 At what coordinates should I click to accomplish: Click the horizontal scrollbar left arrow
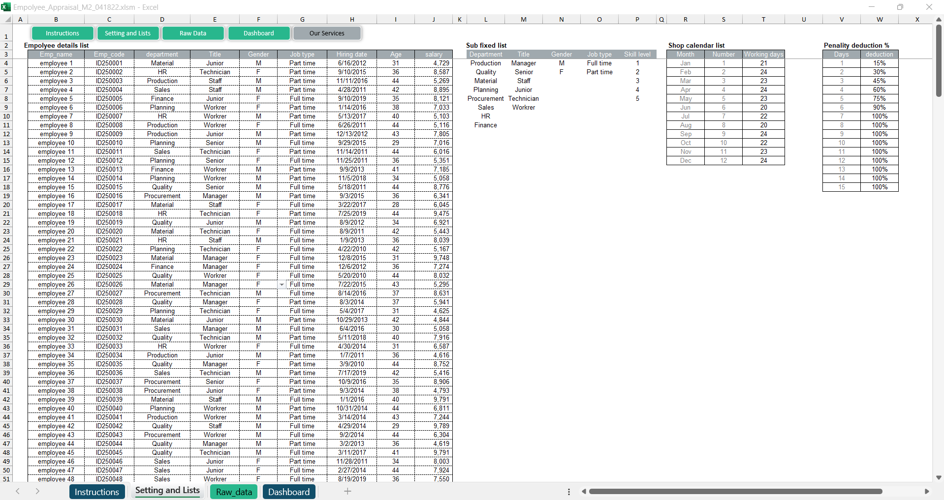tap(584, 491)
